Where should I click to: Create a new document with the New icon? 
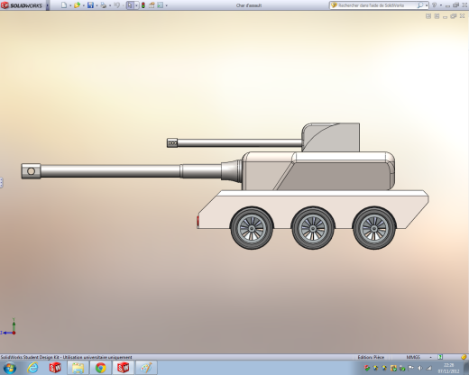tap(64, 5)
